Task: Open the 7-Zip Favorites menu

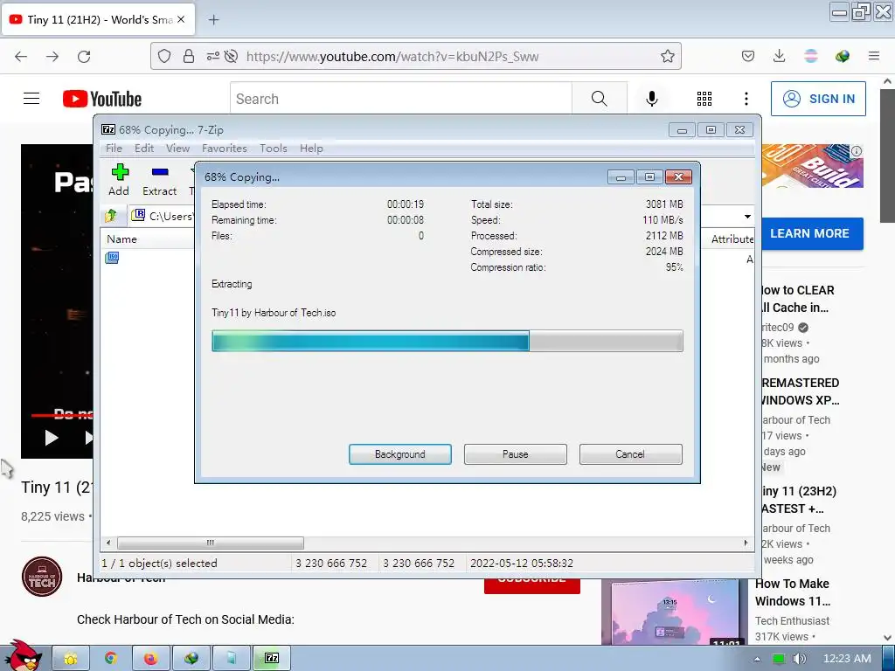Action: click(225, 149)
